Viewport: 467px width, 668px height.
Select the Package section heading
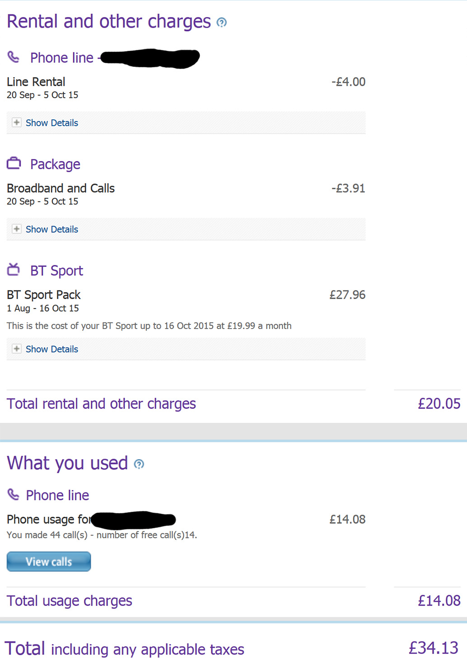coord(55,164)
